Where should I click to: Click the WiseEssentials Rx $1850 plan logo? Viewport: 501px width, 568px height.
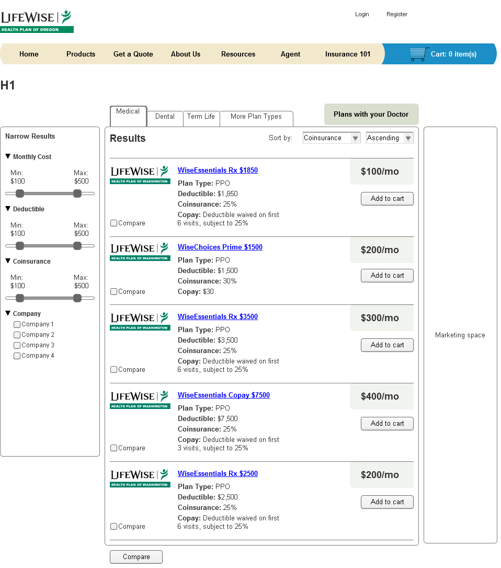140,175
